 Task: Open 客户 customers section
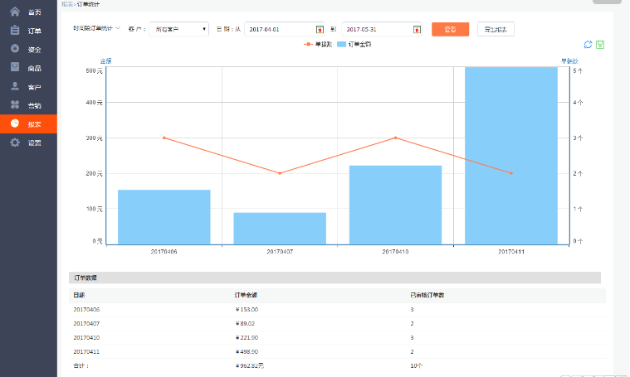(x=28, y=87)
